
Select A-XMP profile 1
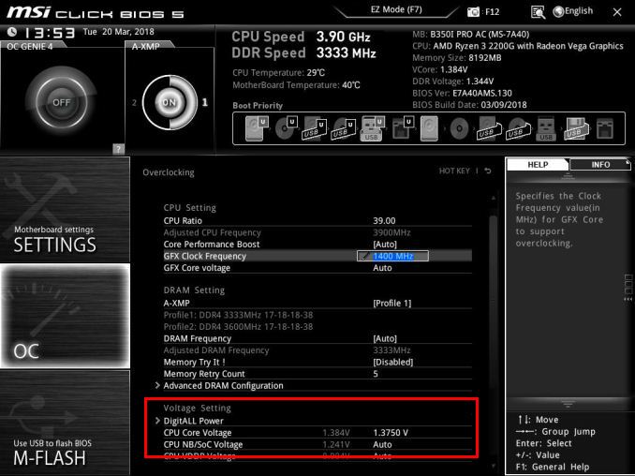pos(205,102)
